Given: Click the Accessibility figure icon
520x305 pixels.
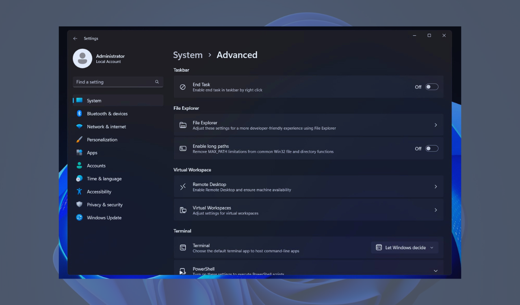Looking at the screenshot, I should pos(79,192).
